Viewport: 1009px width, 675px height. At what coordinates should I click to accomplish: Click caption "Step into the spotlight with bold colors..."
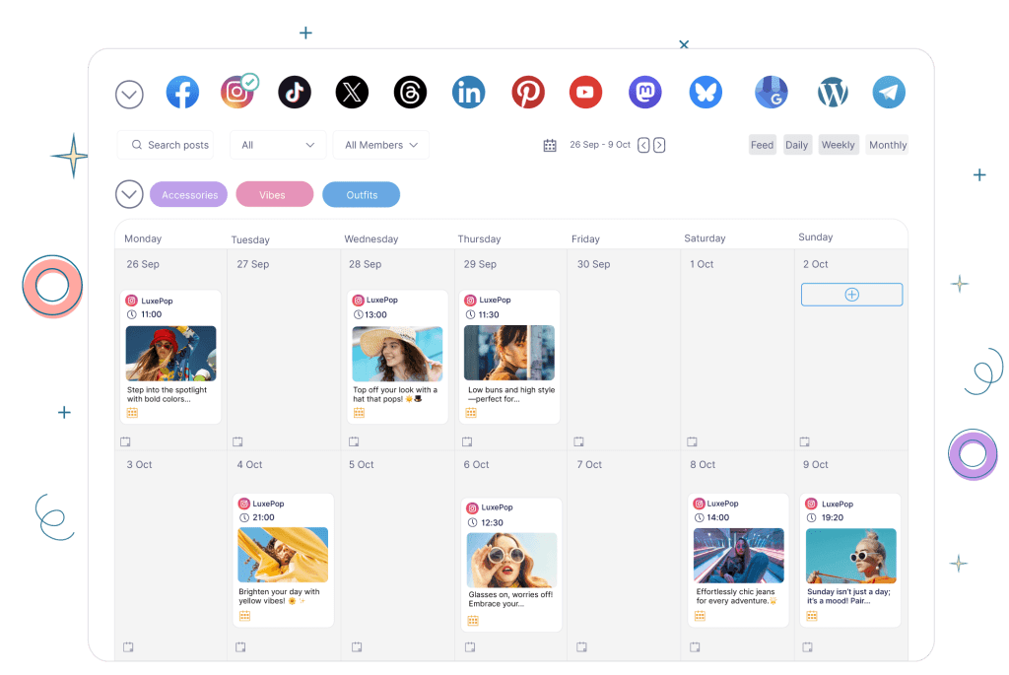coord(167,394)
